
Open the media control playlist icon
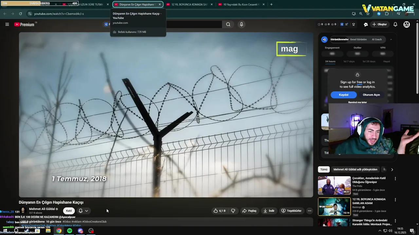pyautogui.click(x=398, y=14)
